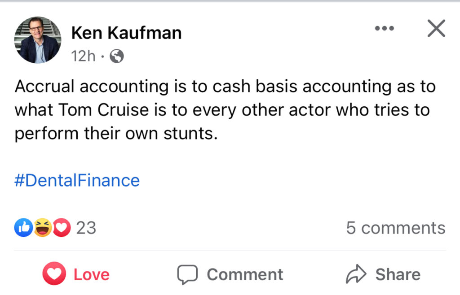This screenshot has width=460, height=295.
Task: Click the small red heart reaction icon
Action: (x=62, y=227)
